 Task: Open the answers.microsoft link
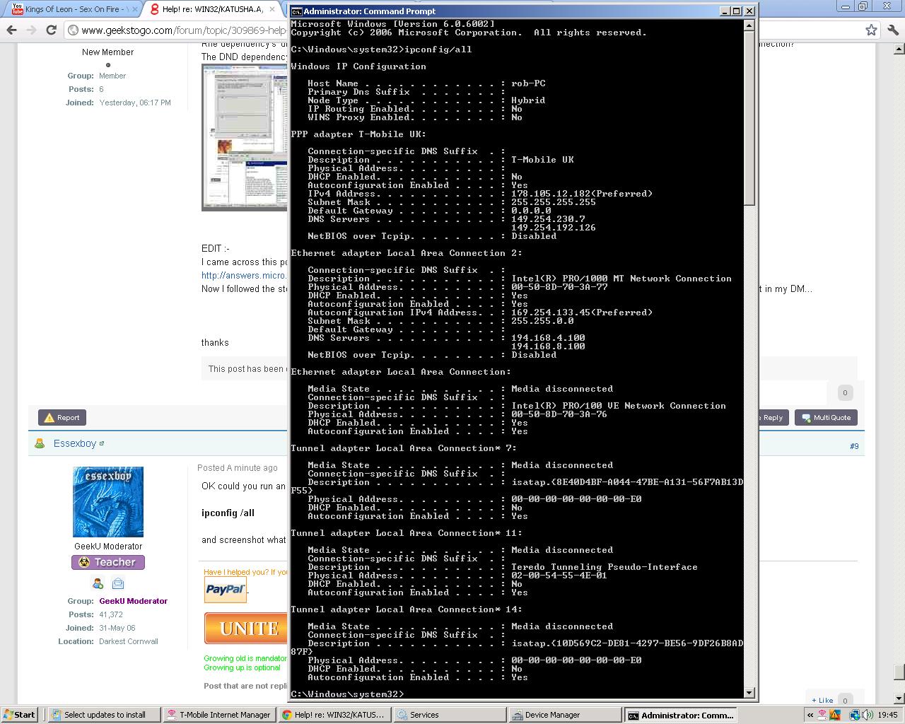click(x=244, y=275)
